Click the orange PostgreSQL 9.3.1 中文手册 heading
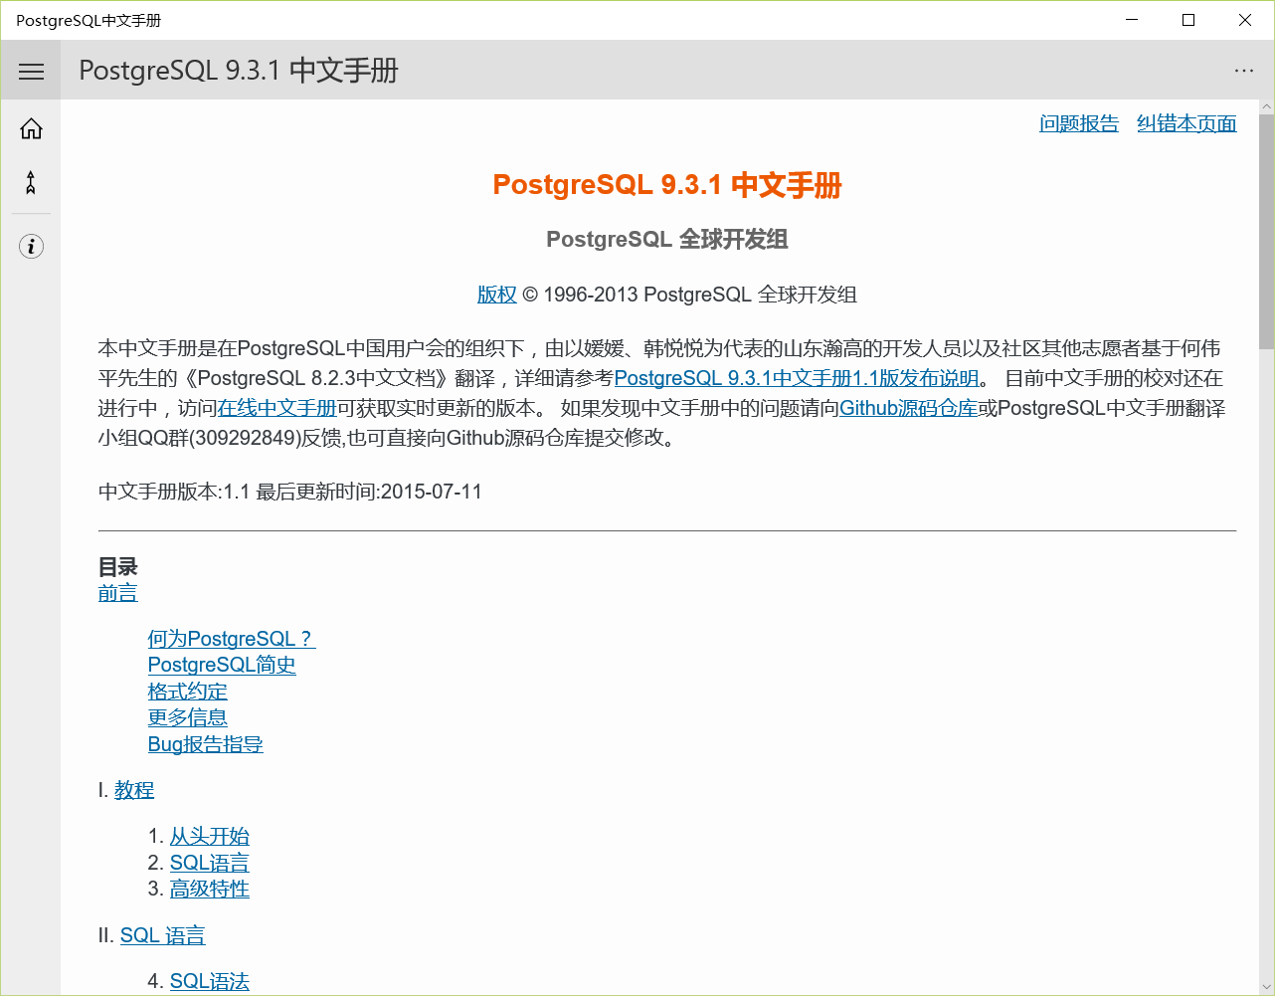1275x996 pixels. click(x=667, y=185)
